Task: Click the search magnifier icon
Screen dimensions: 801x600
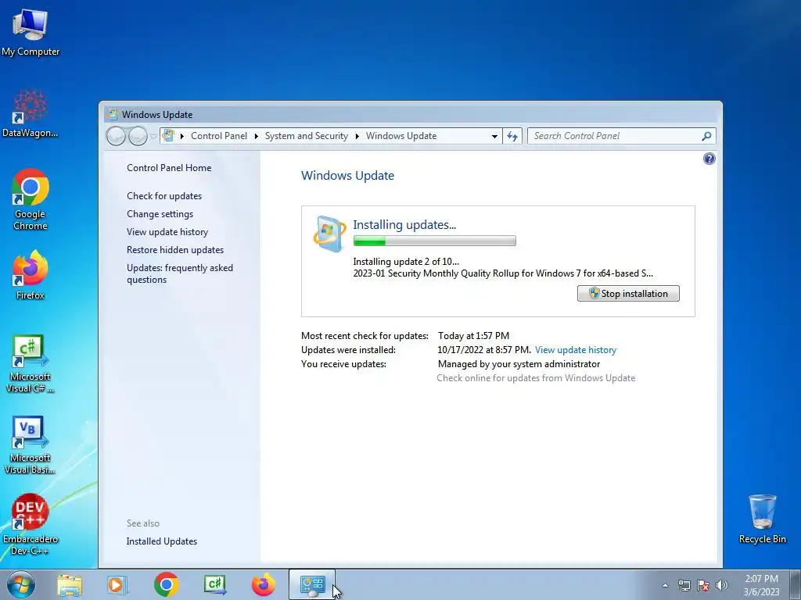Action: (x=706, y=136)
